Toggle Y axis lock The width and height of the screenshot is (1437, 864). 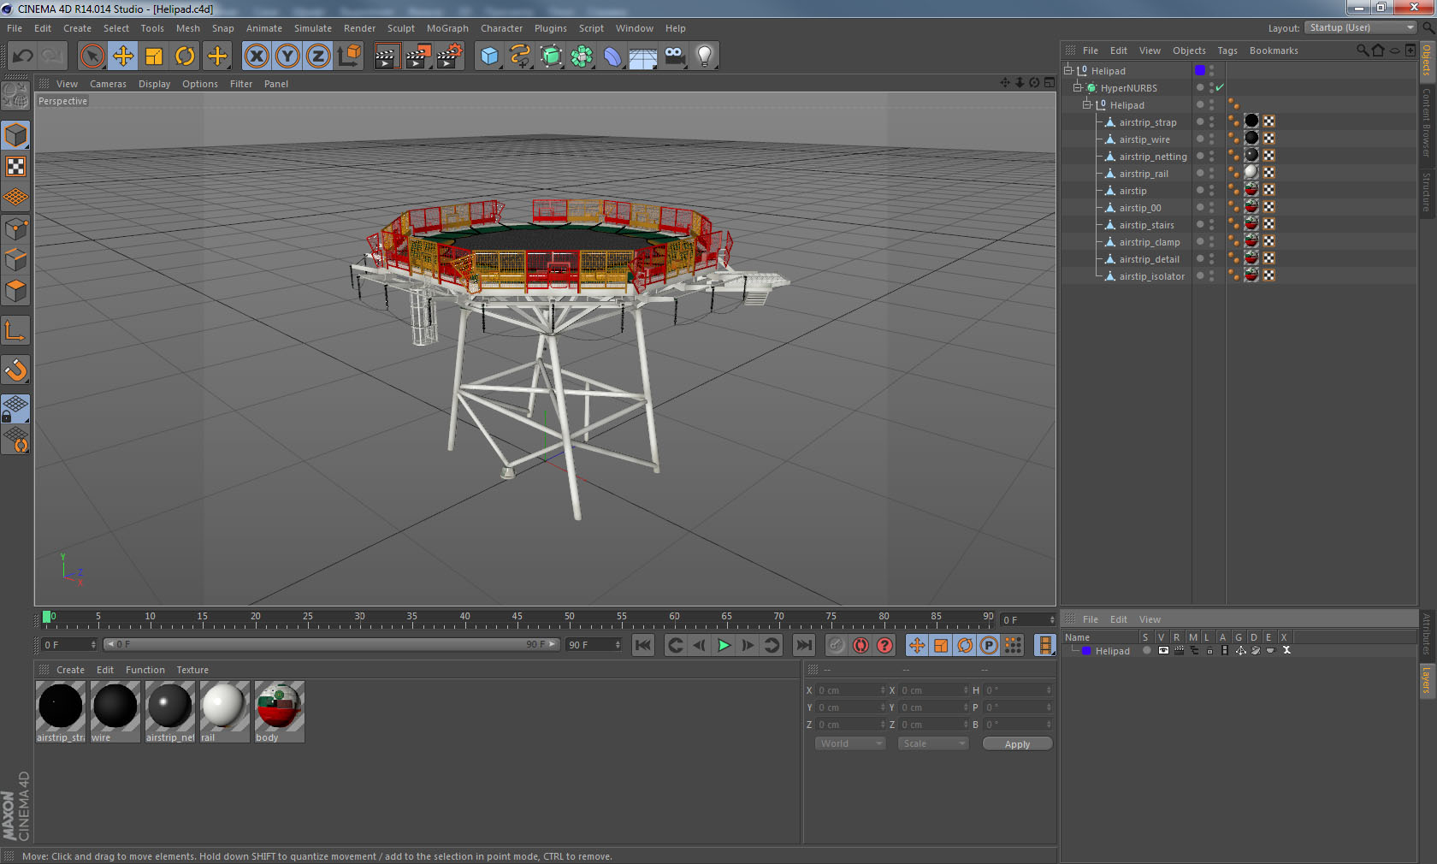tap(287, 56)
